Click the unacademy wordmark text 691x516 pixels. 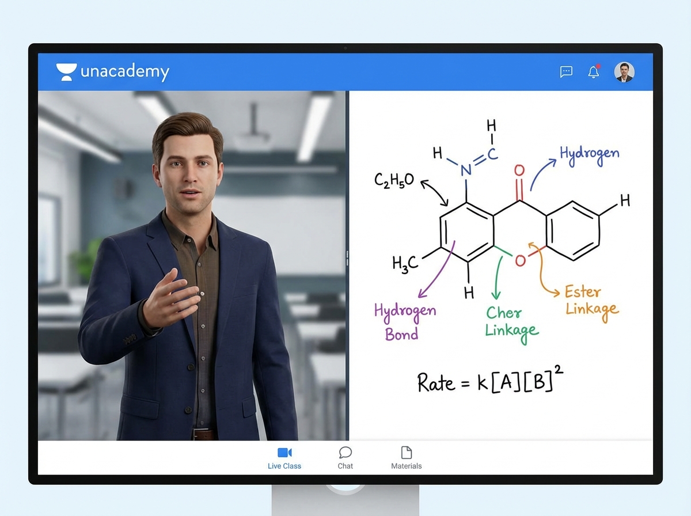point(124,71)
